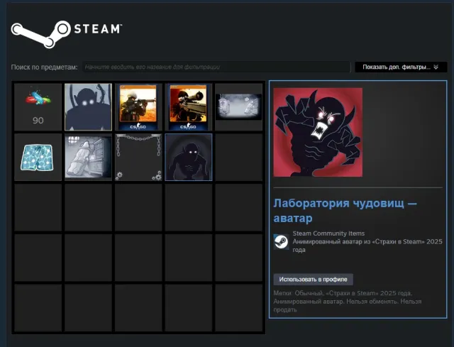The image size is (454, 347).
Task: Select the tentacle monster silhouette avatar item
Action: (x=88, y=107)
